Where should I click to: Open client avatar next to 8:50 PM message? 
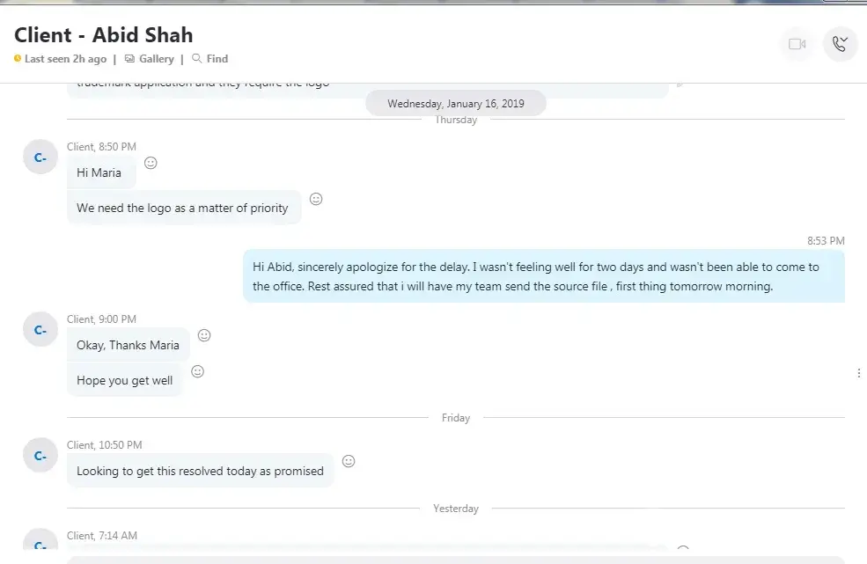pyautogui.click(x=40, y=157)
